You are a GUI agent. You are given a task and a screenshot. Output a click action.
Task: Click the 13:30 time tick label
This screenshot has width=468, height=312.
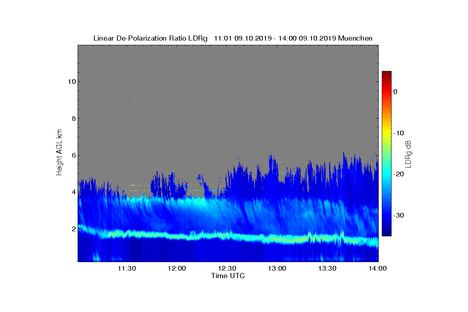coord(327,269)
